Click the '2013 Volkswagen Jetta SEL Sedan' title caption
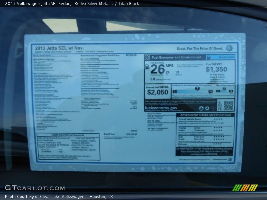This screenshot has height=200, width=267. (38, 4)
